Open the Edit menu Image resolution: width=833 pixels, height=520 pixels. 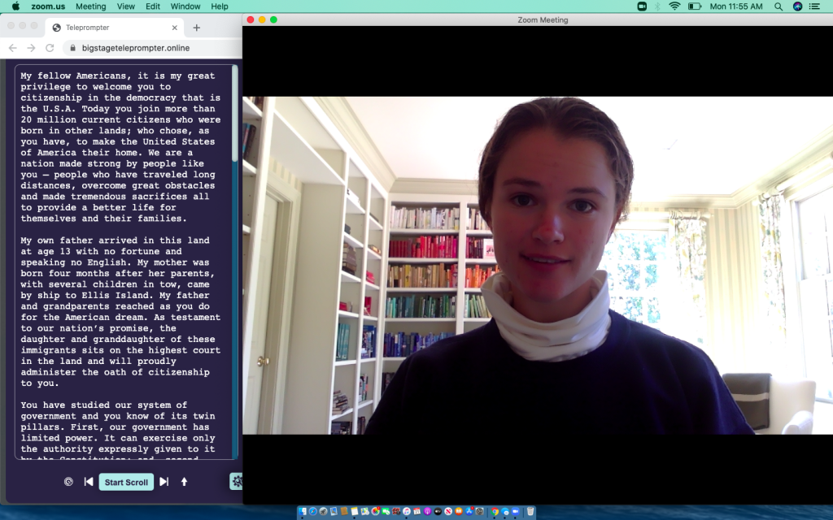coord(152,6)
